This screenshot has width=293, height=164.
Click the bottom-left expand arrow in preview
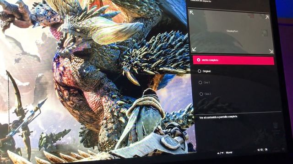click(x=194, y=49)
